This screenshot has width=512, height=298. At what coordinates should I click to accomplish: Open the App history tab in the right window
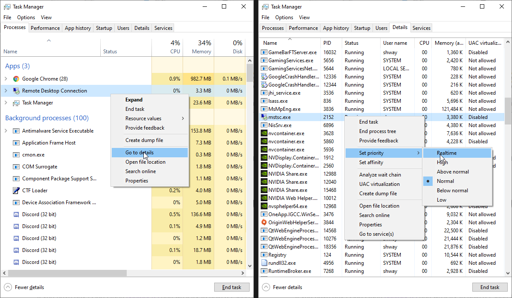pos(336,28)
